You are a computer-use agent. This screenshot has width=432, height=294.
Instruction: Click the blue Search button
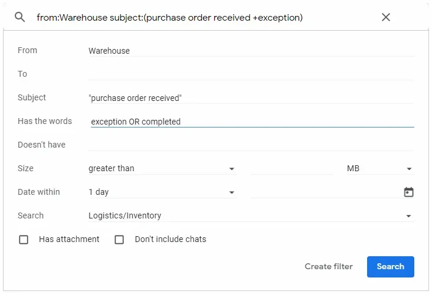pyautogui.click(x=391, y=266)
